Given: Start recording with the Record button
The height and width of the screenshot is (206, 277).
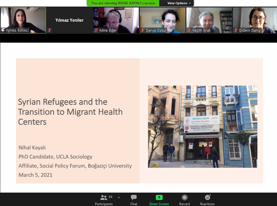Looking at the screenshot, I should [x=185, y=197].
